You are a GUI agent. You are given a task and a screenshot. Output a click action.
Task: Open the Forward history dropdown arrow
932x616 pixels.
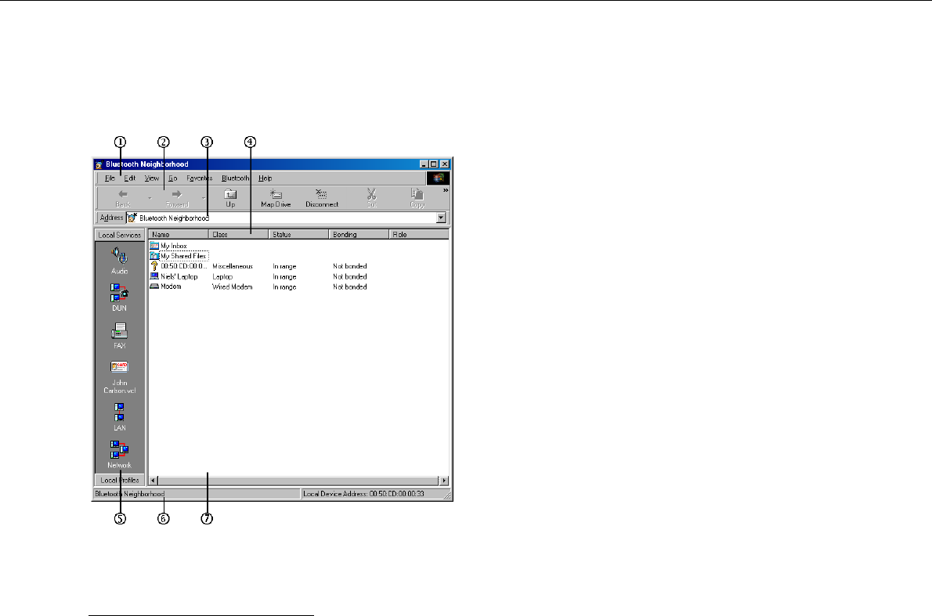click(204, 198)
